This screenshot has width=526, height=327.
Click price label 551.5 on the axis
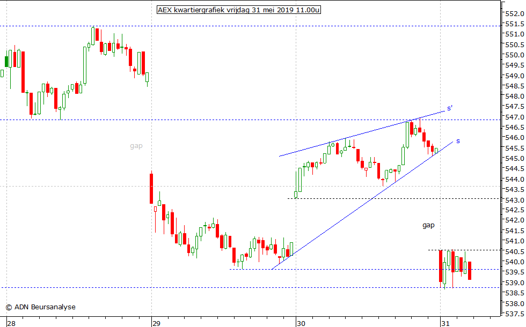[x=515, y=24]
